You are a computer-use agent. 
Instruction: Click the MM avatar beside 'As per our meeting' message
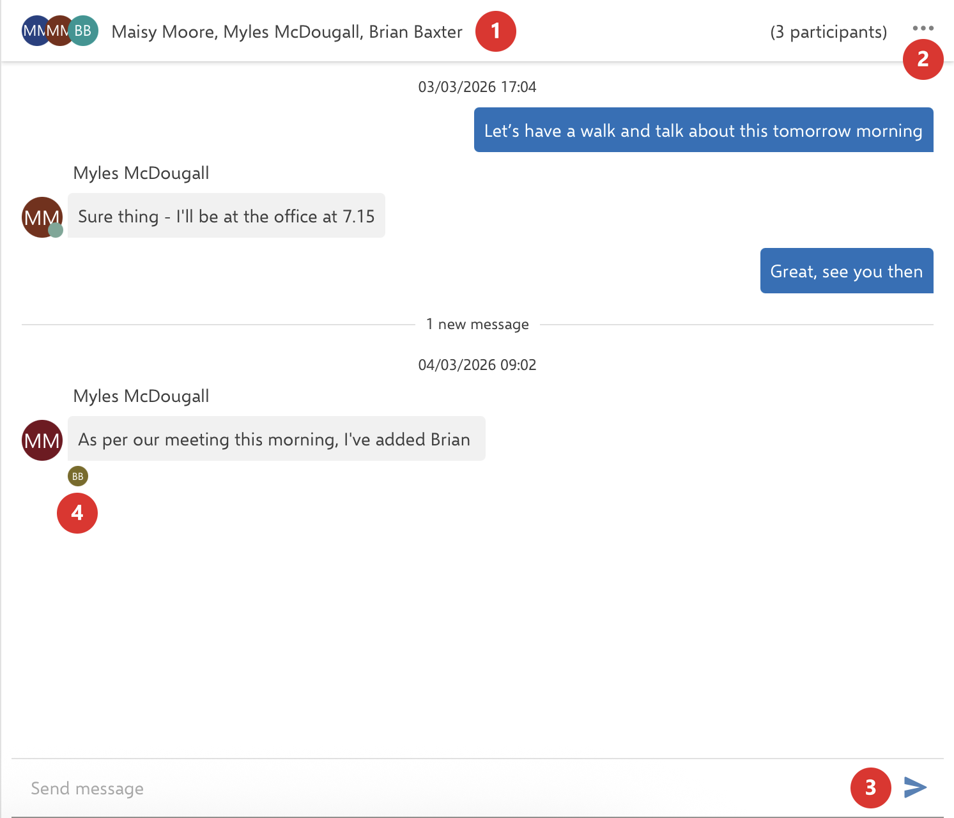(x=42, y=440)
